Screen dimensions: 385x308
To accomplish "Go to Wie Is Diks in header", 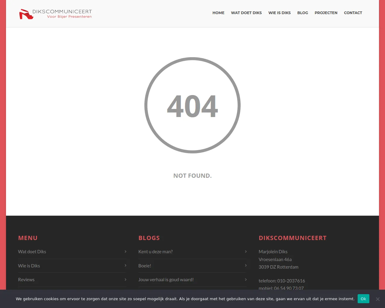I will pyautogui.click(x=279, y=13).
